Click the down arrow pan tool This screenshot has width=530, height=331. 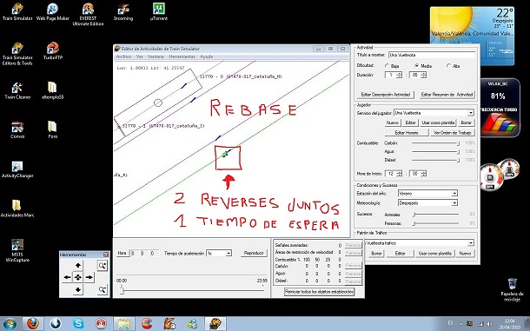pos(78,289)
